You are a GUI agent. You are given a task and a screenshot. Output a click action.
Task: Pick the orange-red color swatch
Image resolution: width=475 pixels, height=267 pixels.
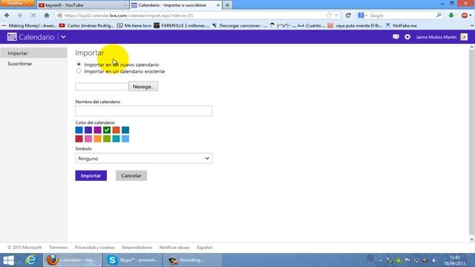pyautogui.click(x=116, y=130)
